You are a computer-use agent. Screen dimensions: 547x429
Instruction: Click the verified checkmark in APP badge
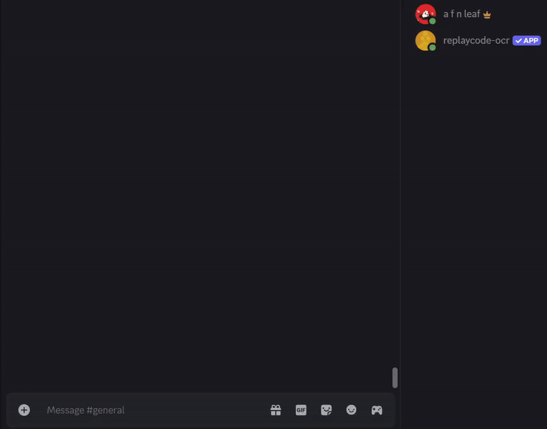tap(519, 41)
